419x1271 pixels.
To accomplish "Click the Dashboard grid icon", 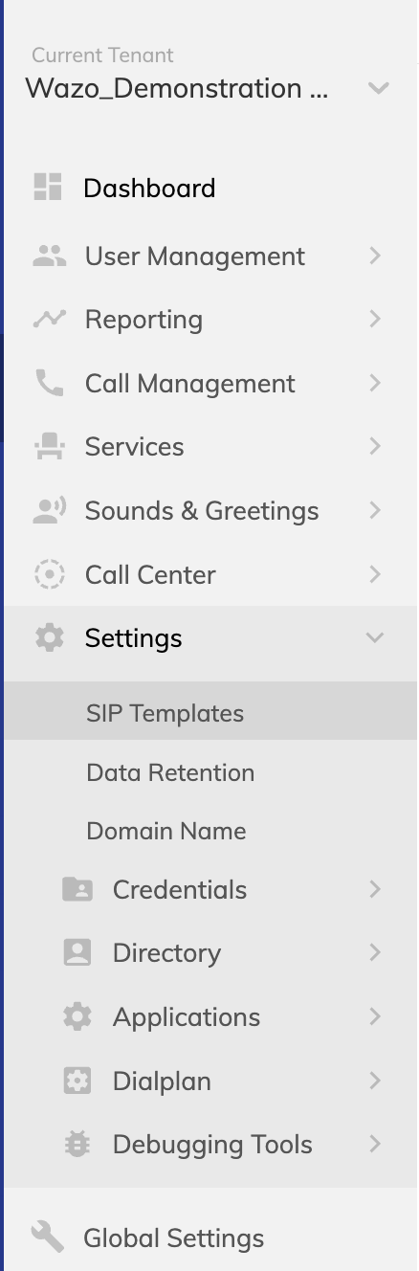I will (x=48, y=188).
